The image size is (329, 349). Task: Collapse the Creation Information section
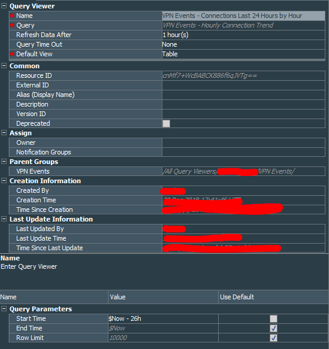4,181
